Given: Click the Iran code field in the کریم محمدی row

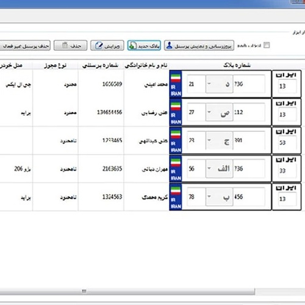Looking at the screenshot, I should pyautogui.click(x=287, y=199).
